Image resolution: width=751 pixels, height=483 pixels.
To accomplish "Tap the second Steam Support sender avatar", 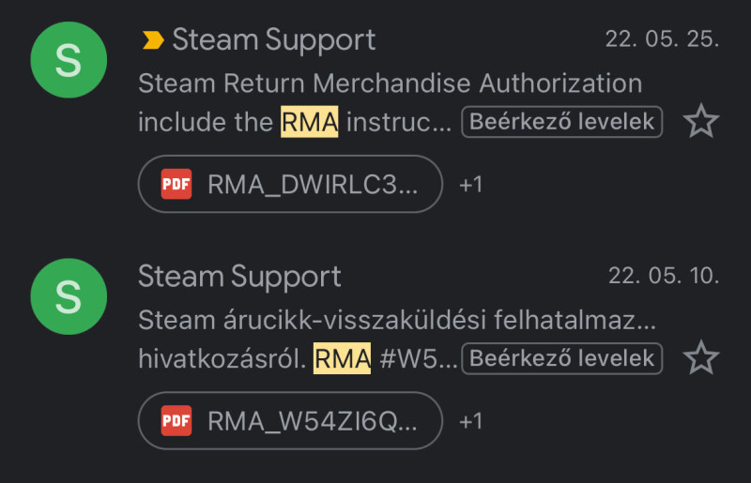I will (x=69, y=297).
